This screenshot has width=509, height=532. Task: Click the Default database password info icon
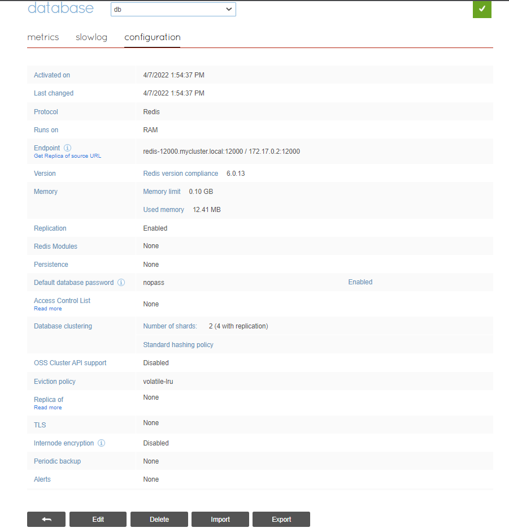pyautogui.click(x=121, y=282)
